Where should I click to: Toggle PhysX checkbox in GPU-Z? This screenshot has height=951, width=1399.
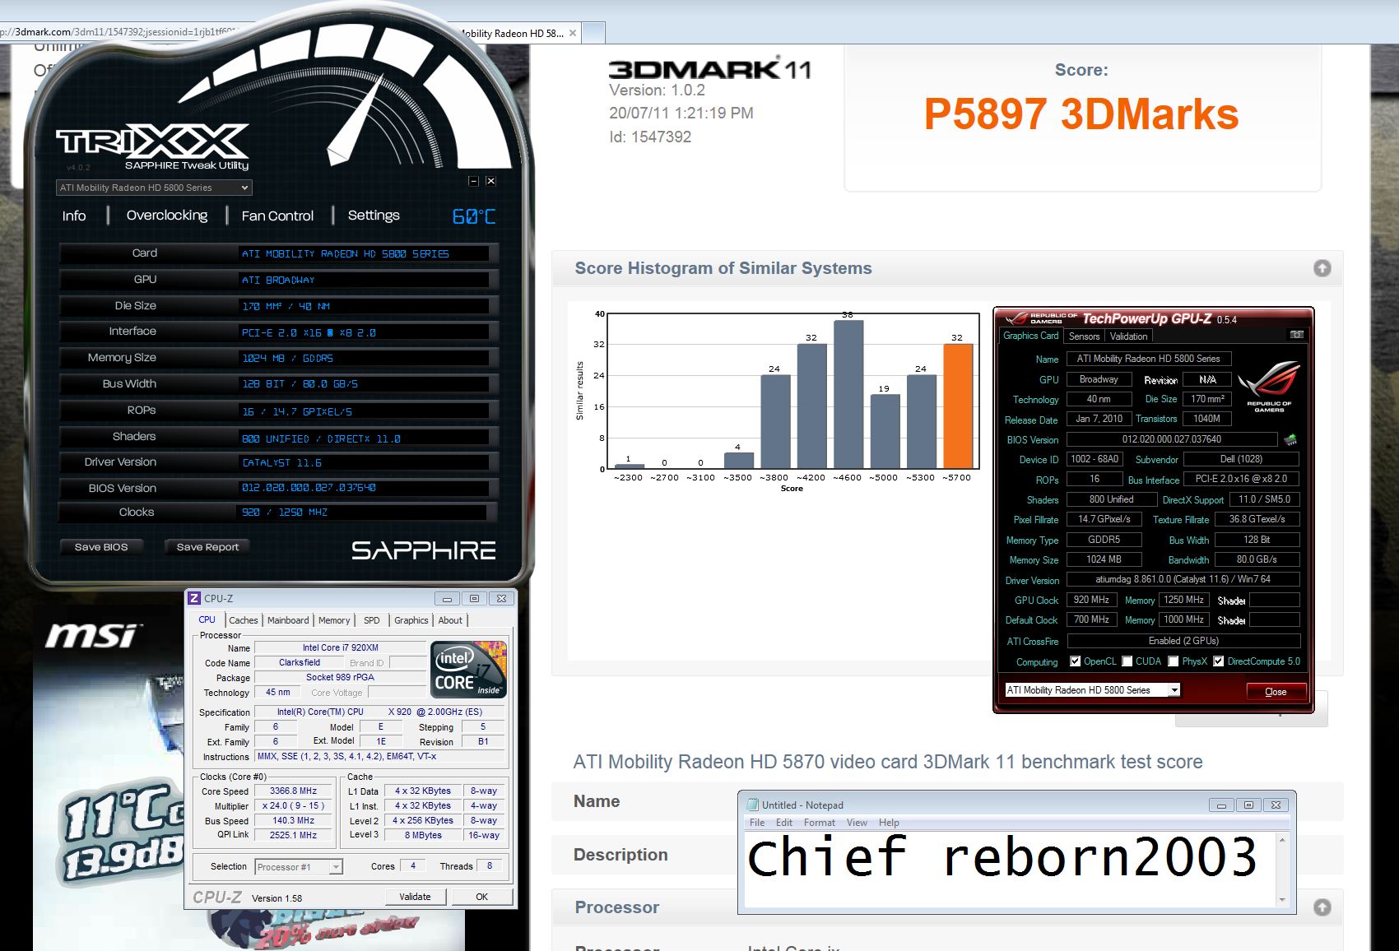click(x=1174, y=661)
